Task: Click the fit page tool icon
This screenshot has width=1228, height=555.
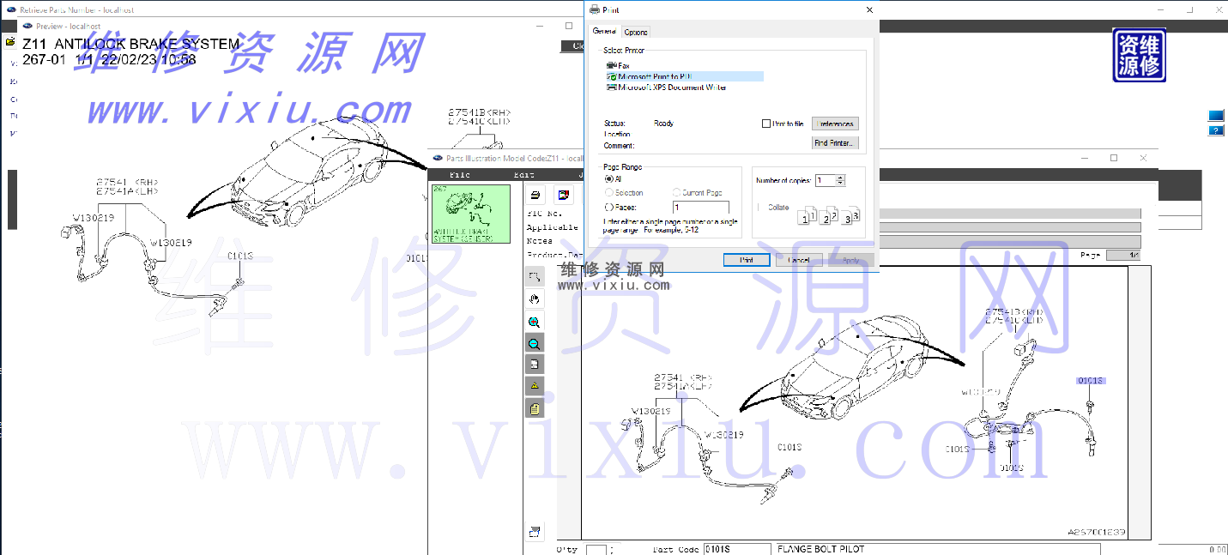Action: 535,364
